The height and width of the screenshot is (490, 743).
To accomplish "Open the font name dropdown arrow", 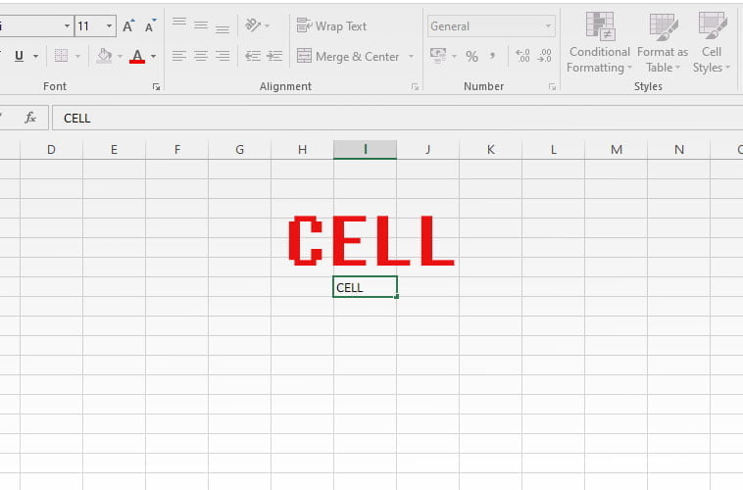I will pos(67,26).
